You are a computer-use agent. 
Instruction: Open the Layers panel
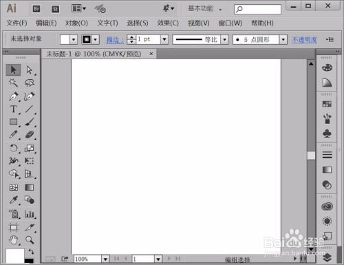click(327, 257)
